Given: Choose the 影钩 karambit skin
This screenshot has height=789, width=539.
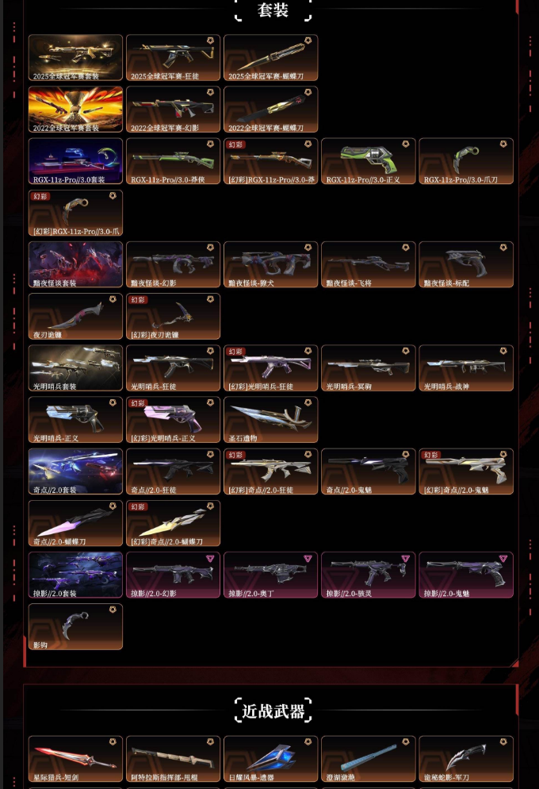Looking at the screenshot, I should tap(75, 627).
